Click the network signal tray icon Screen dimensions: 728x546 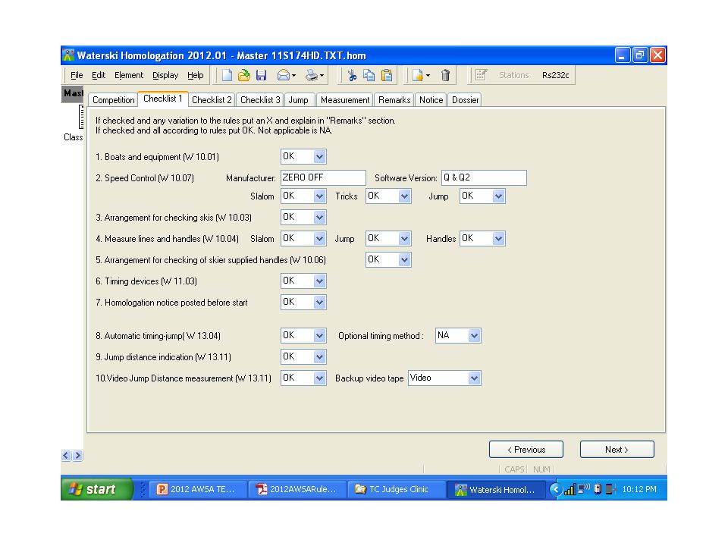coord(570,489)
